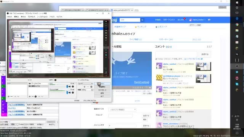Click 録画開始 button in OBS

coord(102,87)
